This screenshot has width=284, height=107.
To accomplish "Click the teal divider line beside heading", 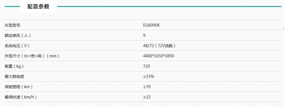I will [169, 7].
